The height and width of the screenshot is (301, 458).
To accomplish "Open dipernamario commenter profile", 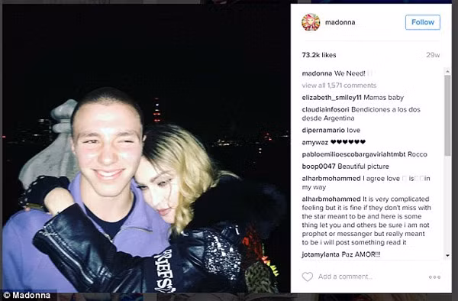I will pyautogui.click(x=324, y=131).
